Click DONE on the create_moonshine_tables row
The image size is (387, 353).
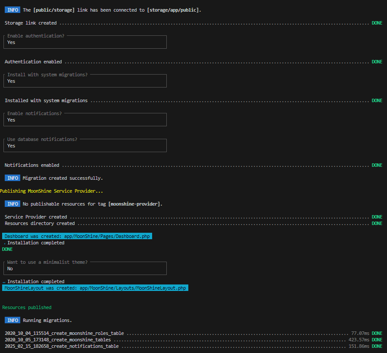377,340
